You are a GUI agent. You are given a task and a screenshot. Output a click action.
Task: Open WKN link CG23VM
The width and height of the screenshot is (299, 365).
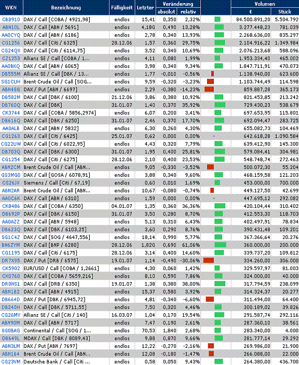(11, 362)
